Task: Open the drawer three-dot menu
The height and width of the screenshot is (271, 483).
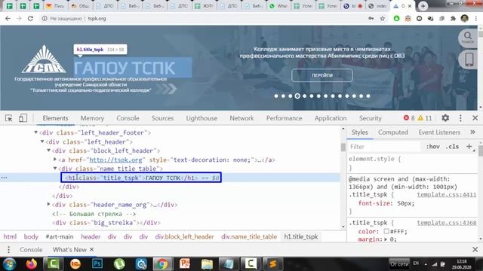Action: coord(8,249)
